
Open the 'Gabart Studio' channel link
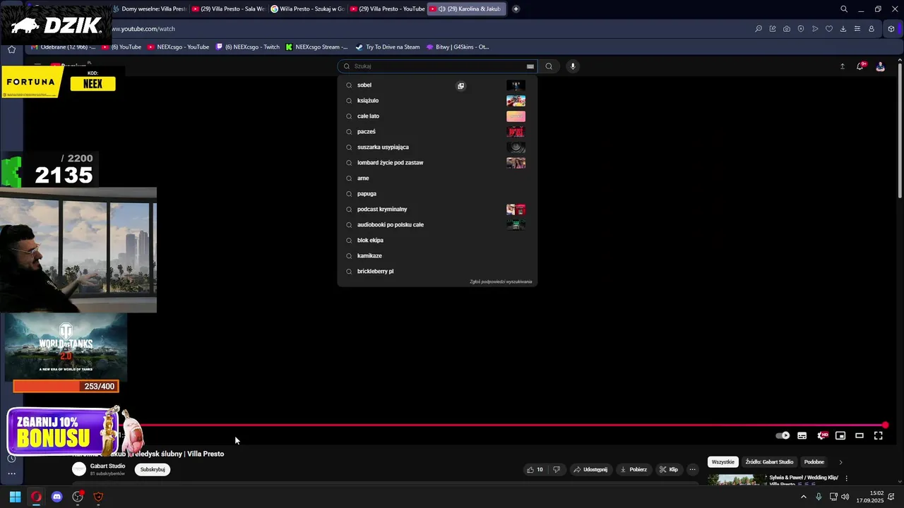[x=107, y=466]
